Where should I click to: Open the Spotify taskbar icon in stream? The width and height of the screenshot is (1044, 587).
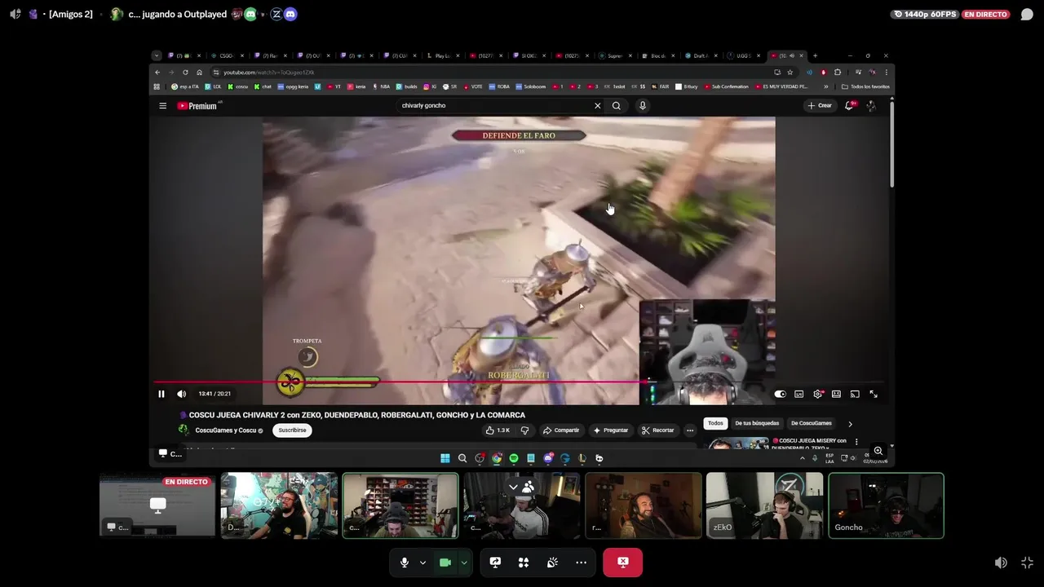[514, 458]
